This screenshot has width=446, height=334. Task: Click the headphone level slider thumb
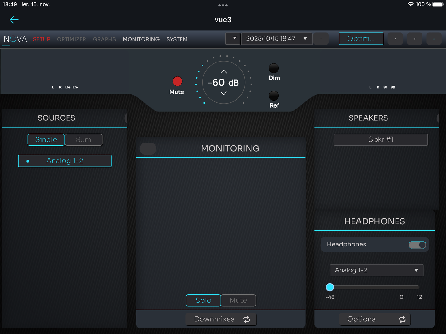pos(330,287)
